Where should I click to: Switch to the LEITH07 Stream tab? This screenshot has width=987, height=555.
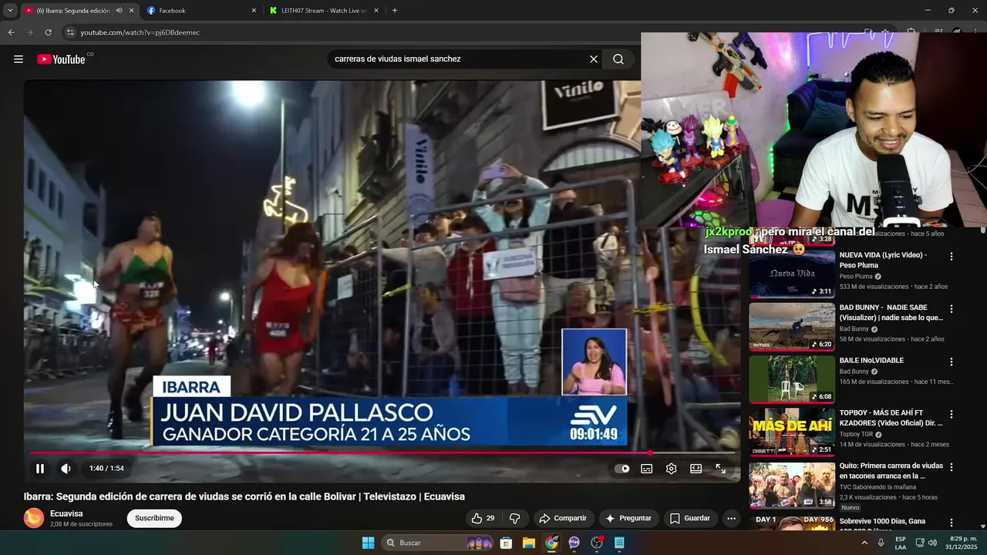(324, 11)
